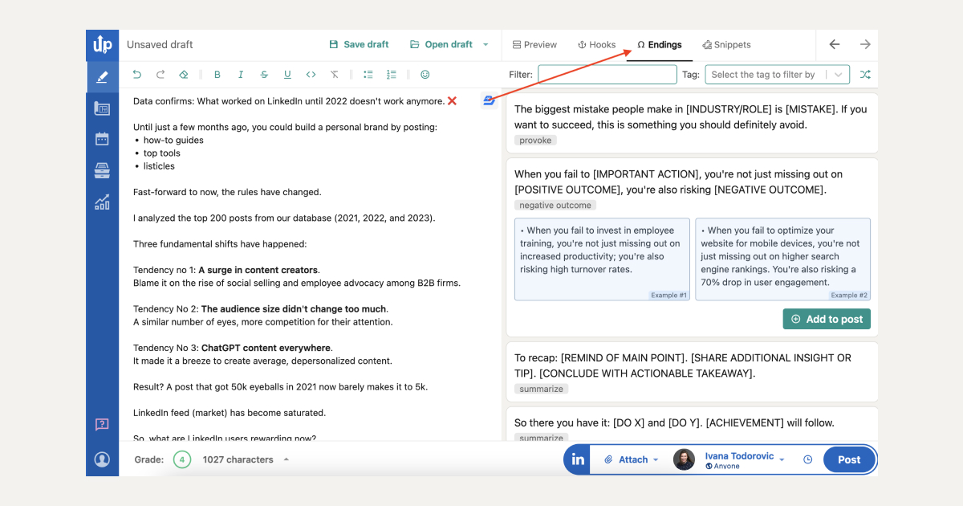Click inside the Filter input field

click(x=607, y=74)
